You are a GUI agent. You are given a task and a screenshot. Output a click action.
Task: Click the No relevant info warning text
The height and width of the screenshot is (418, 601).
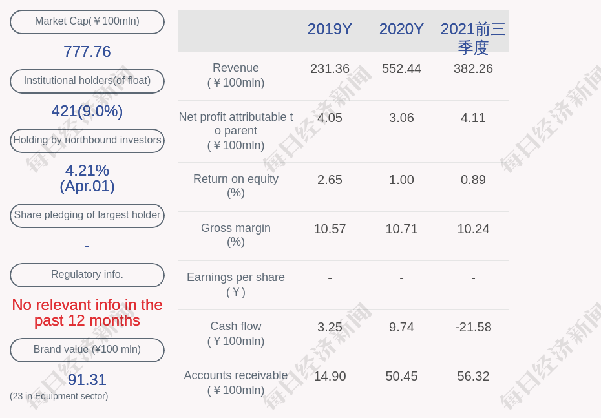(87, 313)
